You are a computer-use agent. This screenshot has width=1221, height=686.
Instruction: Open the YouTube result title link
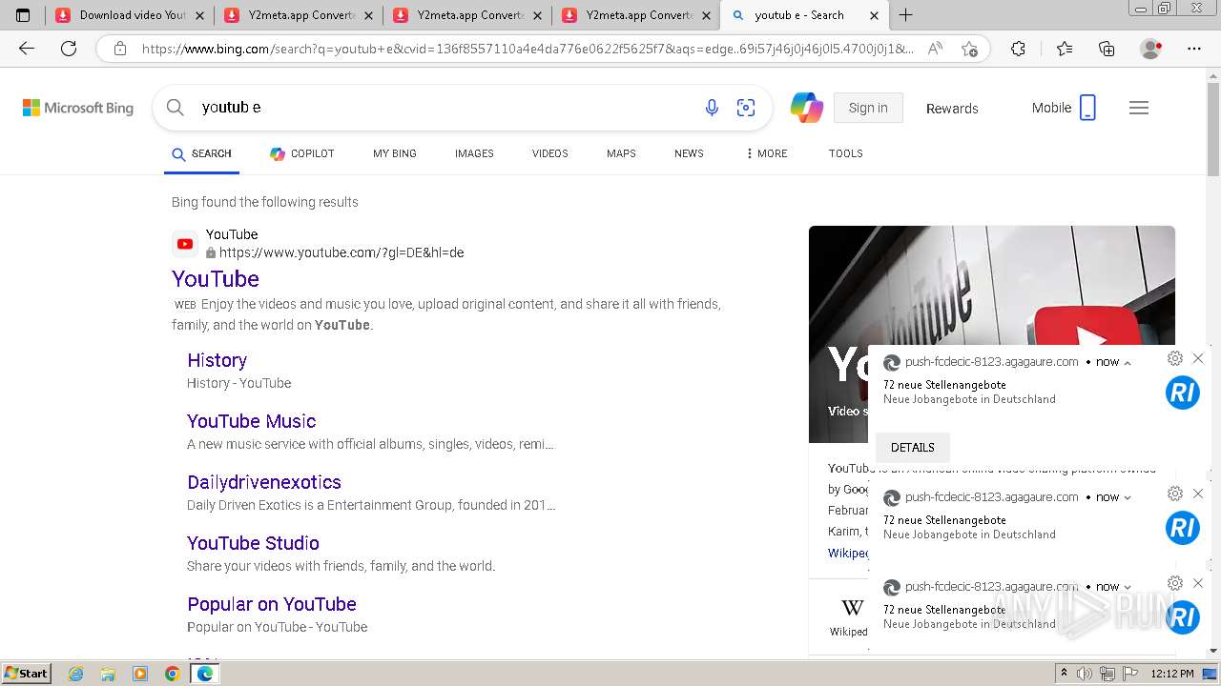pos(216,279)
